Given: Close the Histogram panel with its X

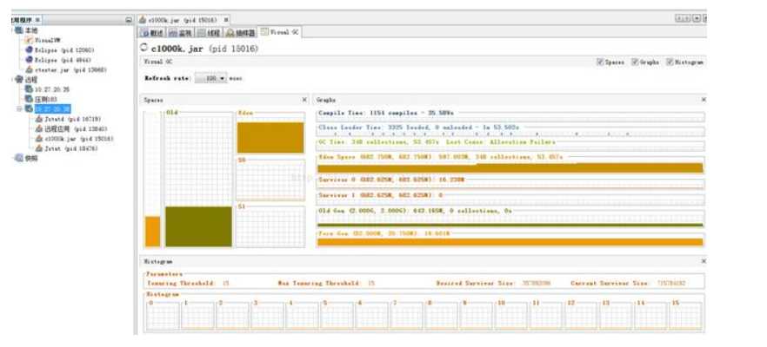Looking at the screenshot, I should click(x=704, y=262).
